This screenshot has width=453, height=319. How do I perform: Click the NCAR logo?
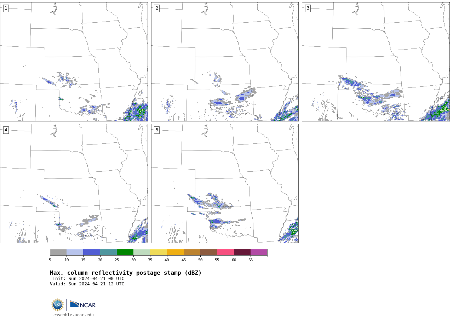tap(83, 304)
